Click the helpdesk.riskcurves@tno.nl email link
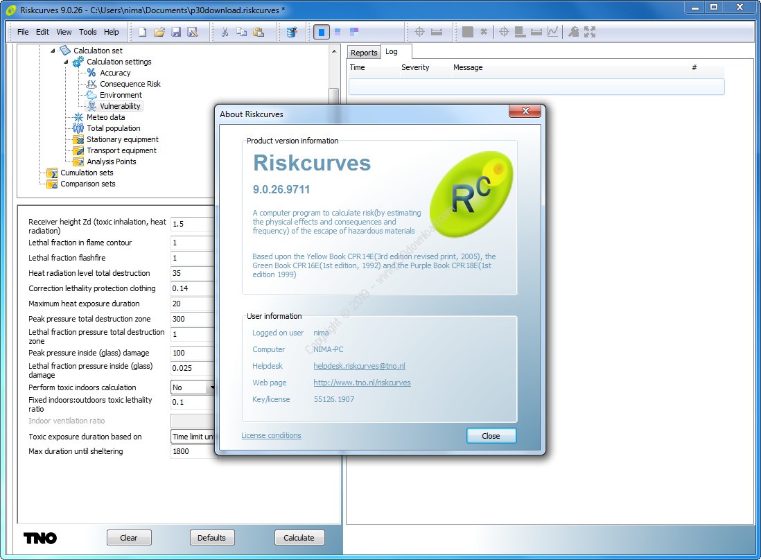 pyautogui.click(x=359, y=366)
